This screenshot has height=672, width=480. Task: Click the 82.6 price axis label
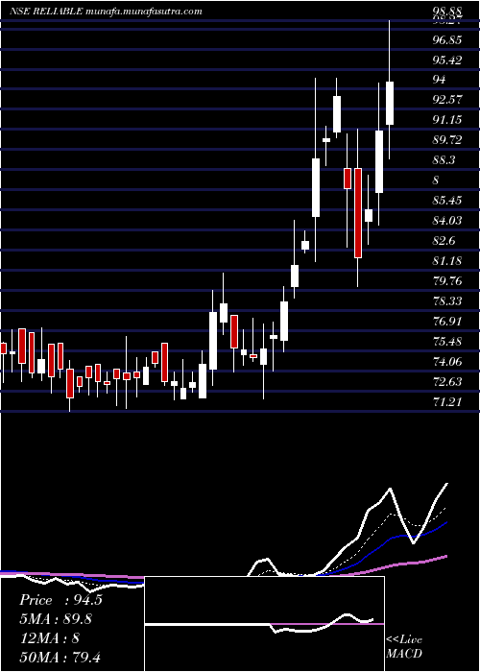pyautogui.click(x=444, y=240)
